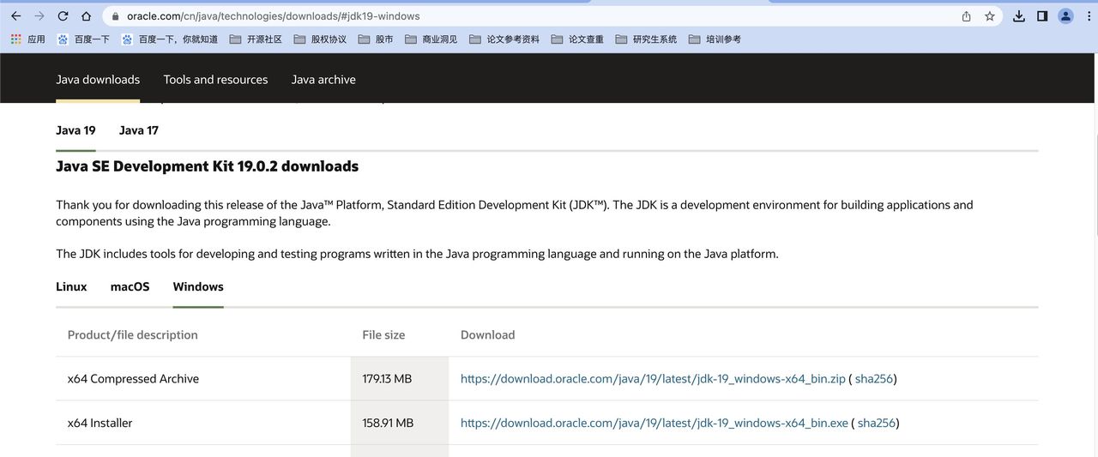Open the user profile avatar

pos(1065,16)
